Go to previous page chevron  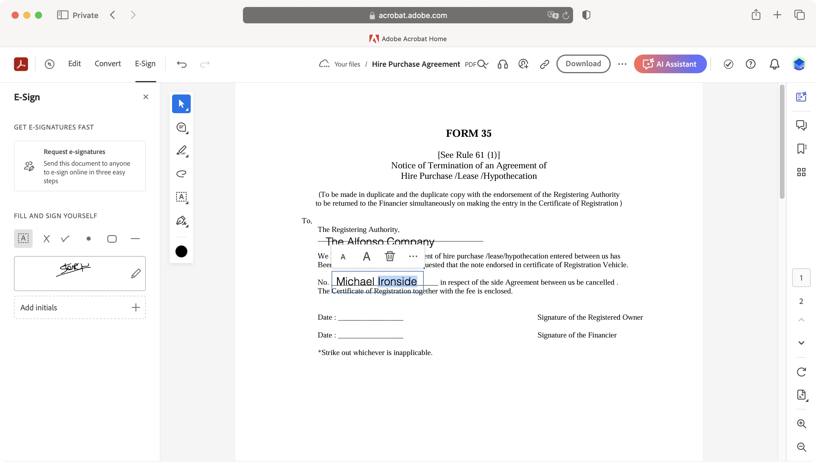(x=801, y=320)
